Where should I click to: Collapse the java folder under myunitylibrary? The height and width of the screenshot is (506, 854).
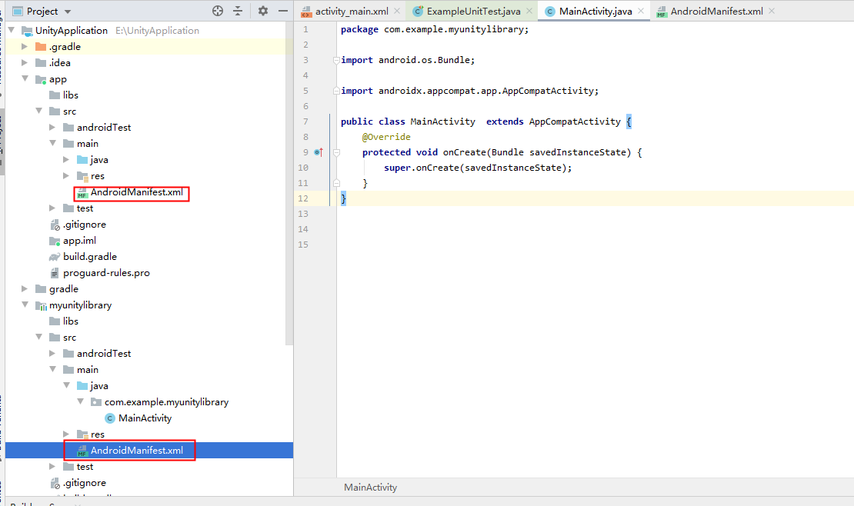pos(66,385)
